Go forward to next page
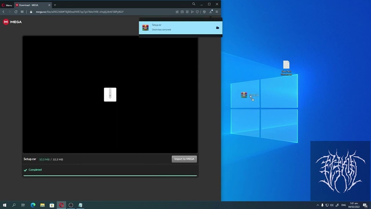The image size is (371, 209). [x=10, y=12]
